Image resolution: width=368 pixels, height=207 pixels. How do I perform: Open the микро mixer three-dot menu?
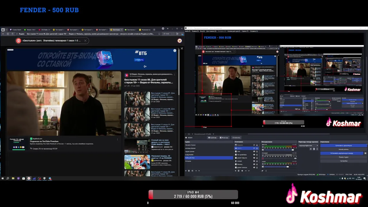point(263,164)
